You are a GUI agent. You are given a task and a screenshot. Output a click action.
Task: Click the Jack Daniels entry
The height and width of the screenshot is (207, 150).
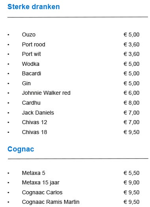coord(38,113)
